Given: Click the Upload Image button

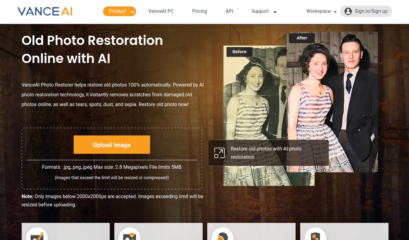Looking at the screenshot, I should coord(112,145).
